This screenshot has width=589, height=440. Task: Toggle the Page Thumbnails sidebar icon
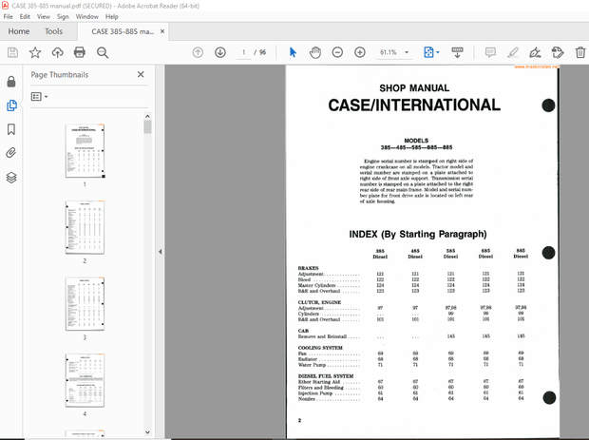11,105
